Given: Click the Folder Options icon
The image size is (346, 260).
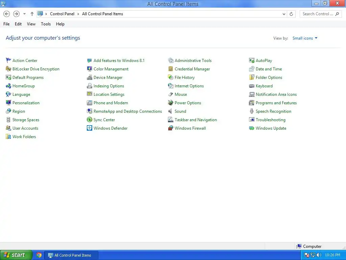Looking at the screenshot, I should coord(251,78).
